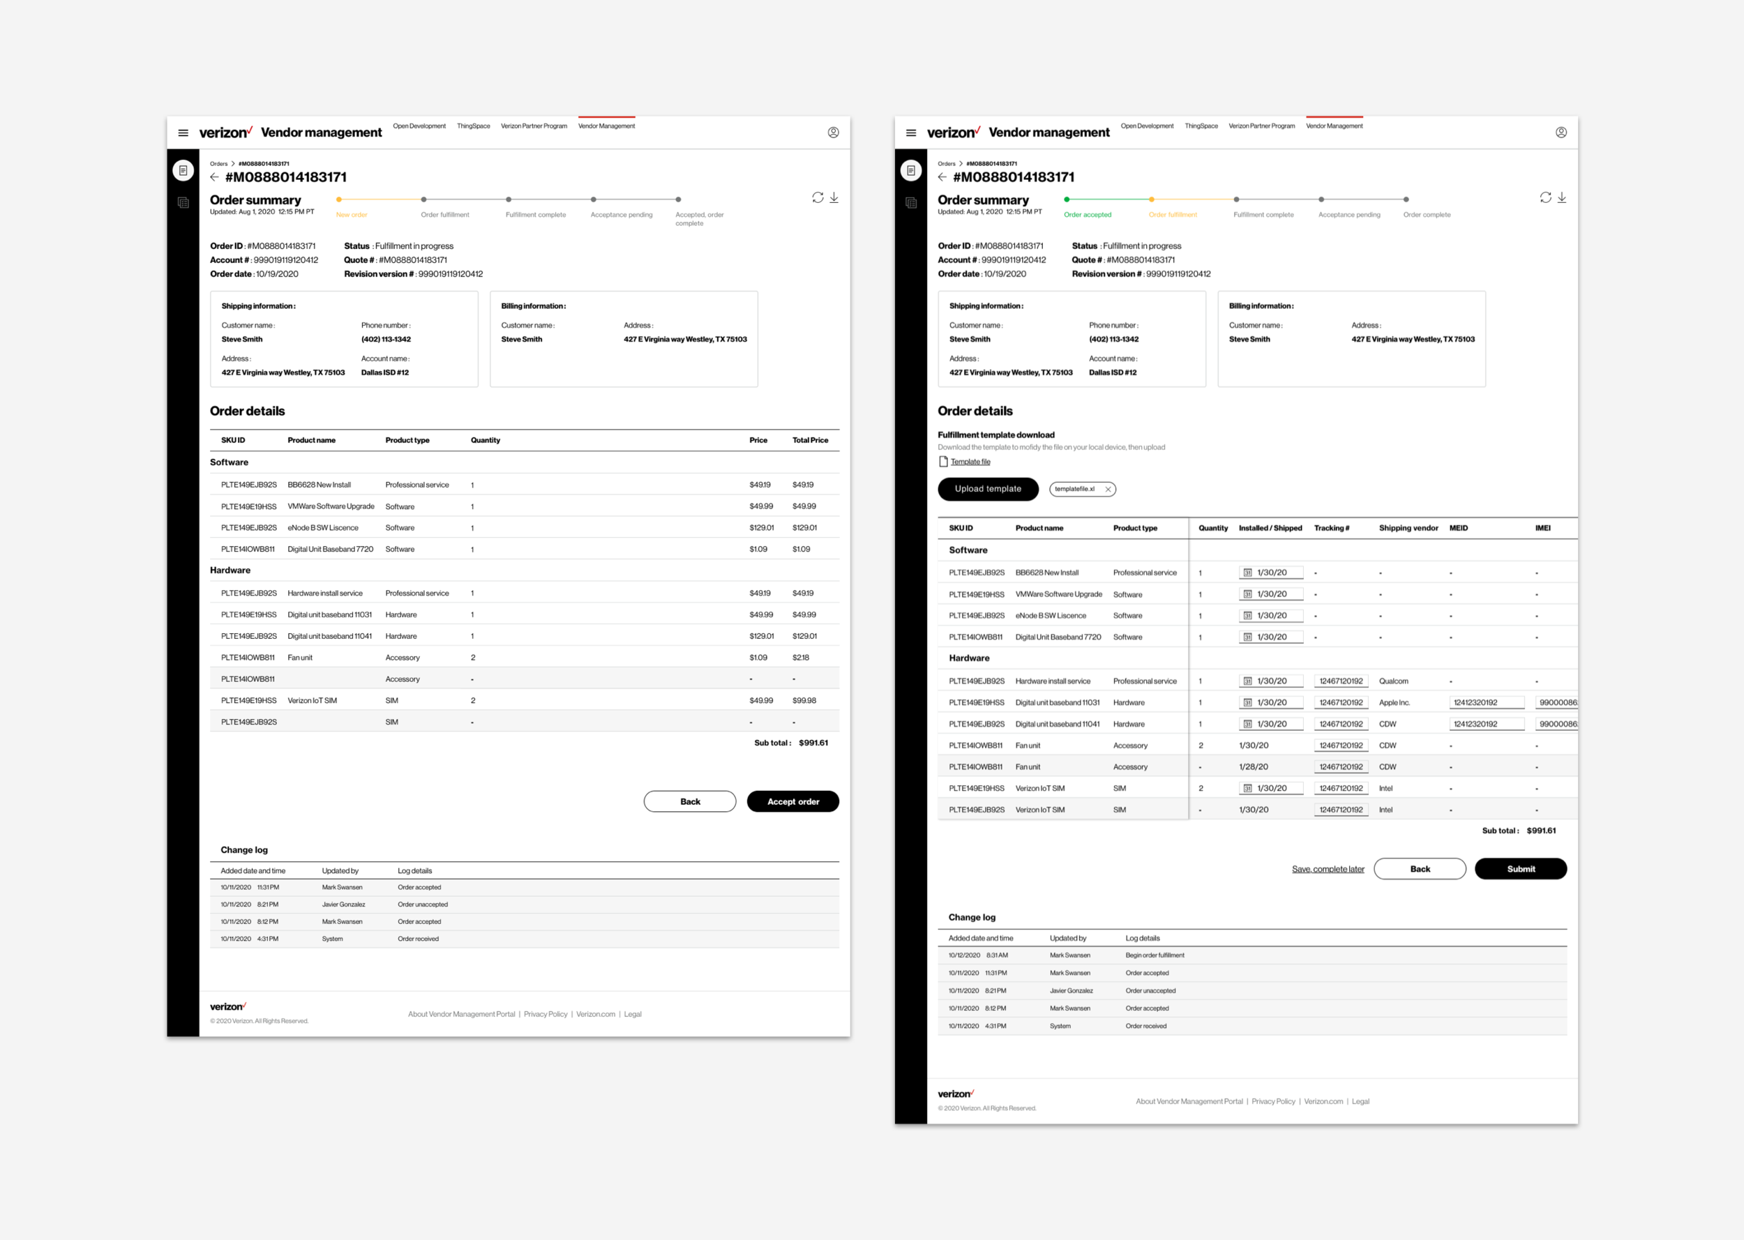Download the order summary on the left page
1744x1240 pixels.
pyautogui.click(x=834, y=198)
